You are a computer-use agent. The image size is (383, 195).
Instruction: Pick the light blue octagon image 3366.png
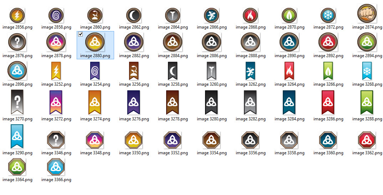(56, 167)
